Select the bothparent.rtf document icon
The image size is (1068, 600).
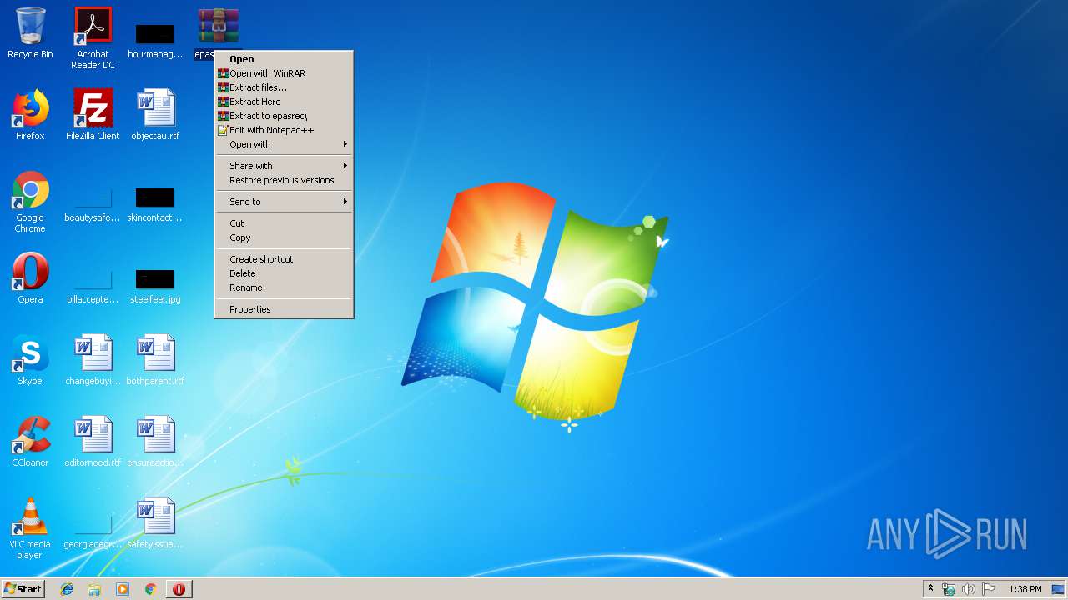(155, 360)
